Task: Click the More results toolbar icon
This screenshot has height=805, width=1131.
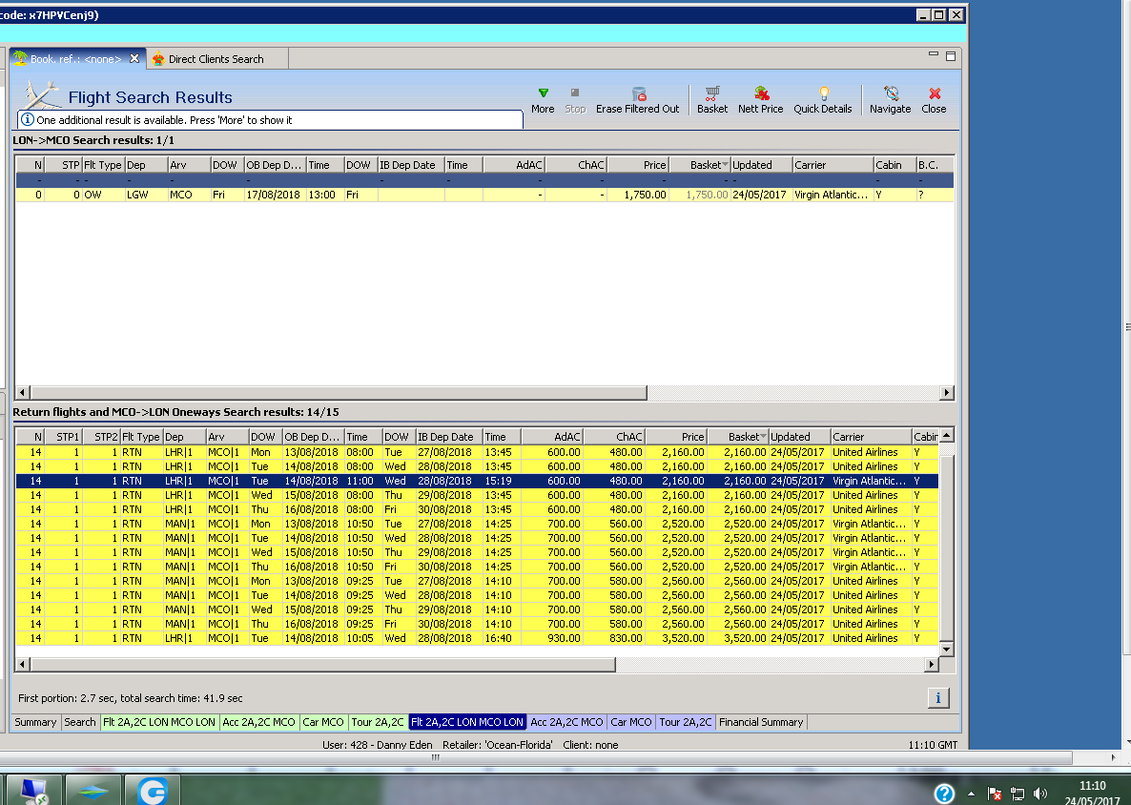Action: pos(543,93)
